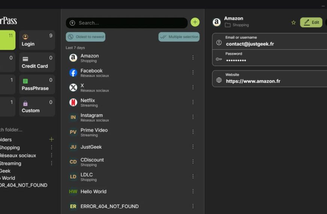This screenshot has height=214, width=327.
Task: Open the three-dot menu for Instagram row
Action: 193,117
